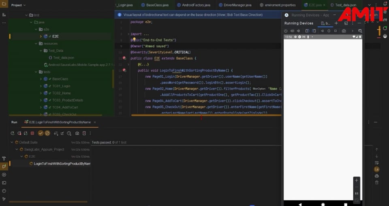
Task: Click Import Tests icon in Run toolbar
Action: pyautogui.click(x=62, y=134)
